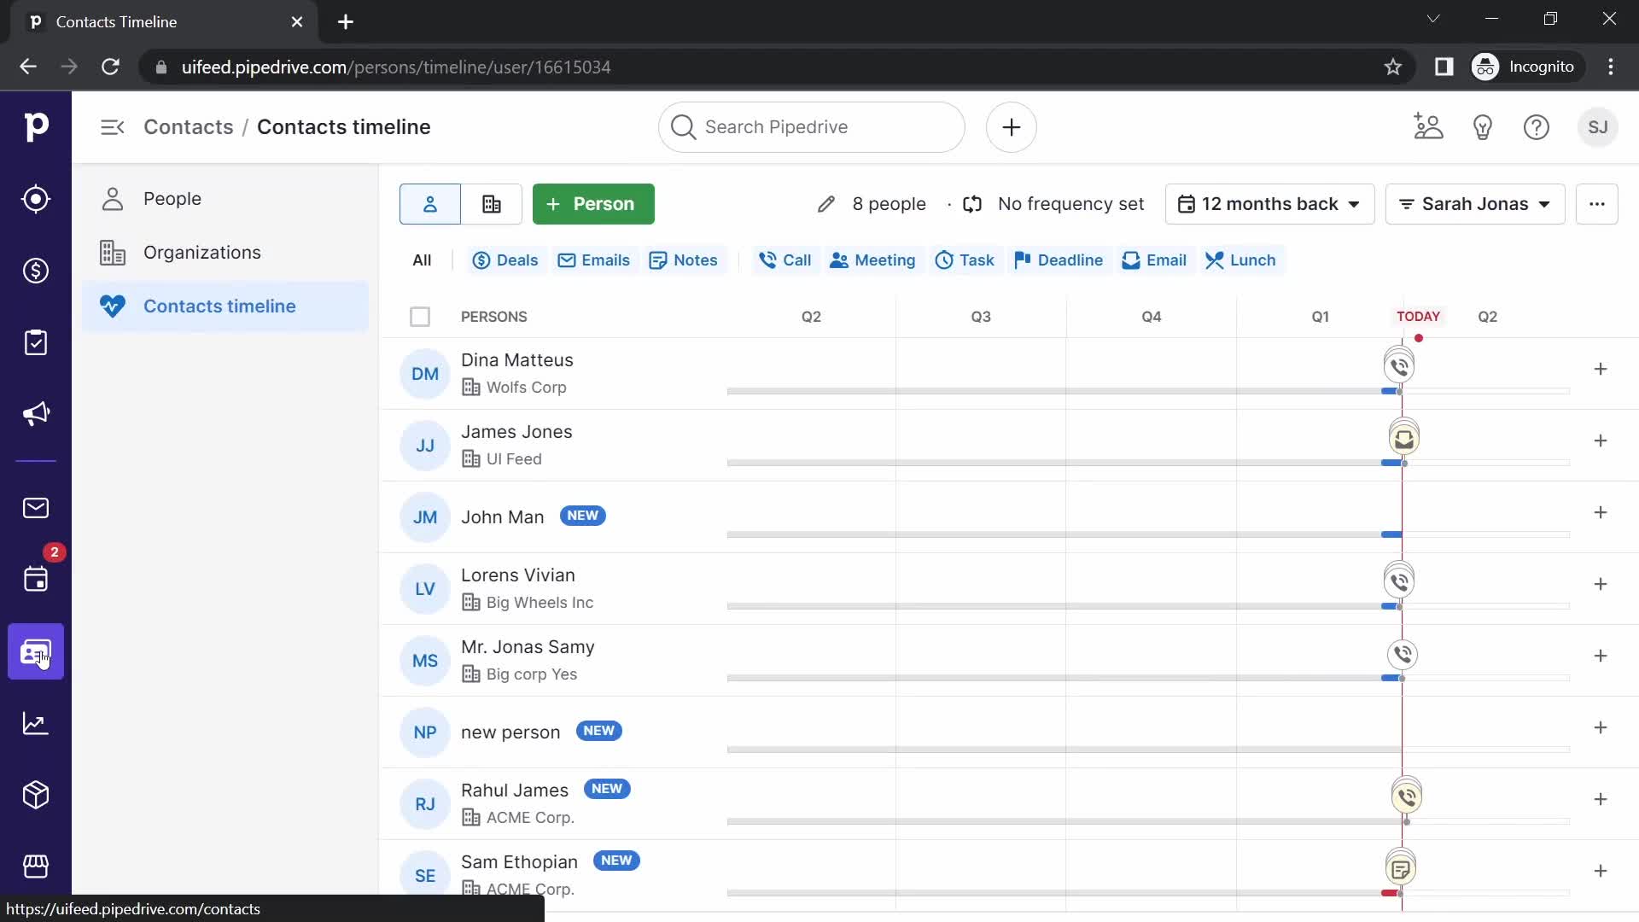The width and height of the screenshot is (1639, 922).
Task: Expand the three-dot overflow menu
Action: 1599,204
